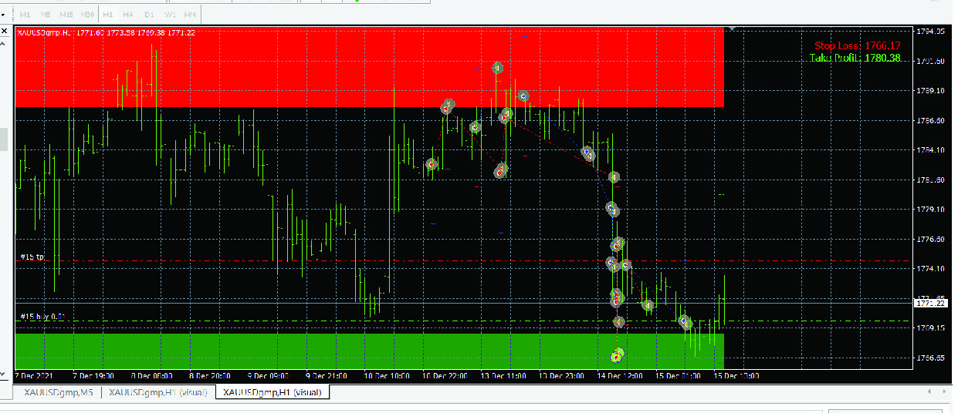This screenshot has height=413, width=958.
Task: Click the 1789.10 price axis label
Action: point(930,91)
